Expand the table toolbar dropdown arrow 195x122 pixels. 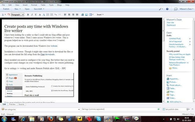coord(93,15)
